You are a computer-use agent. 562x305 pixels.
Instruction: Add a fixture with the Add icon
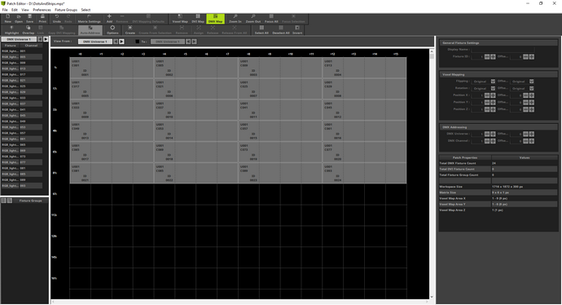tap(109, 19)
